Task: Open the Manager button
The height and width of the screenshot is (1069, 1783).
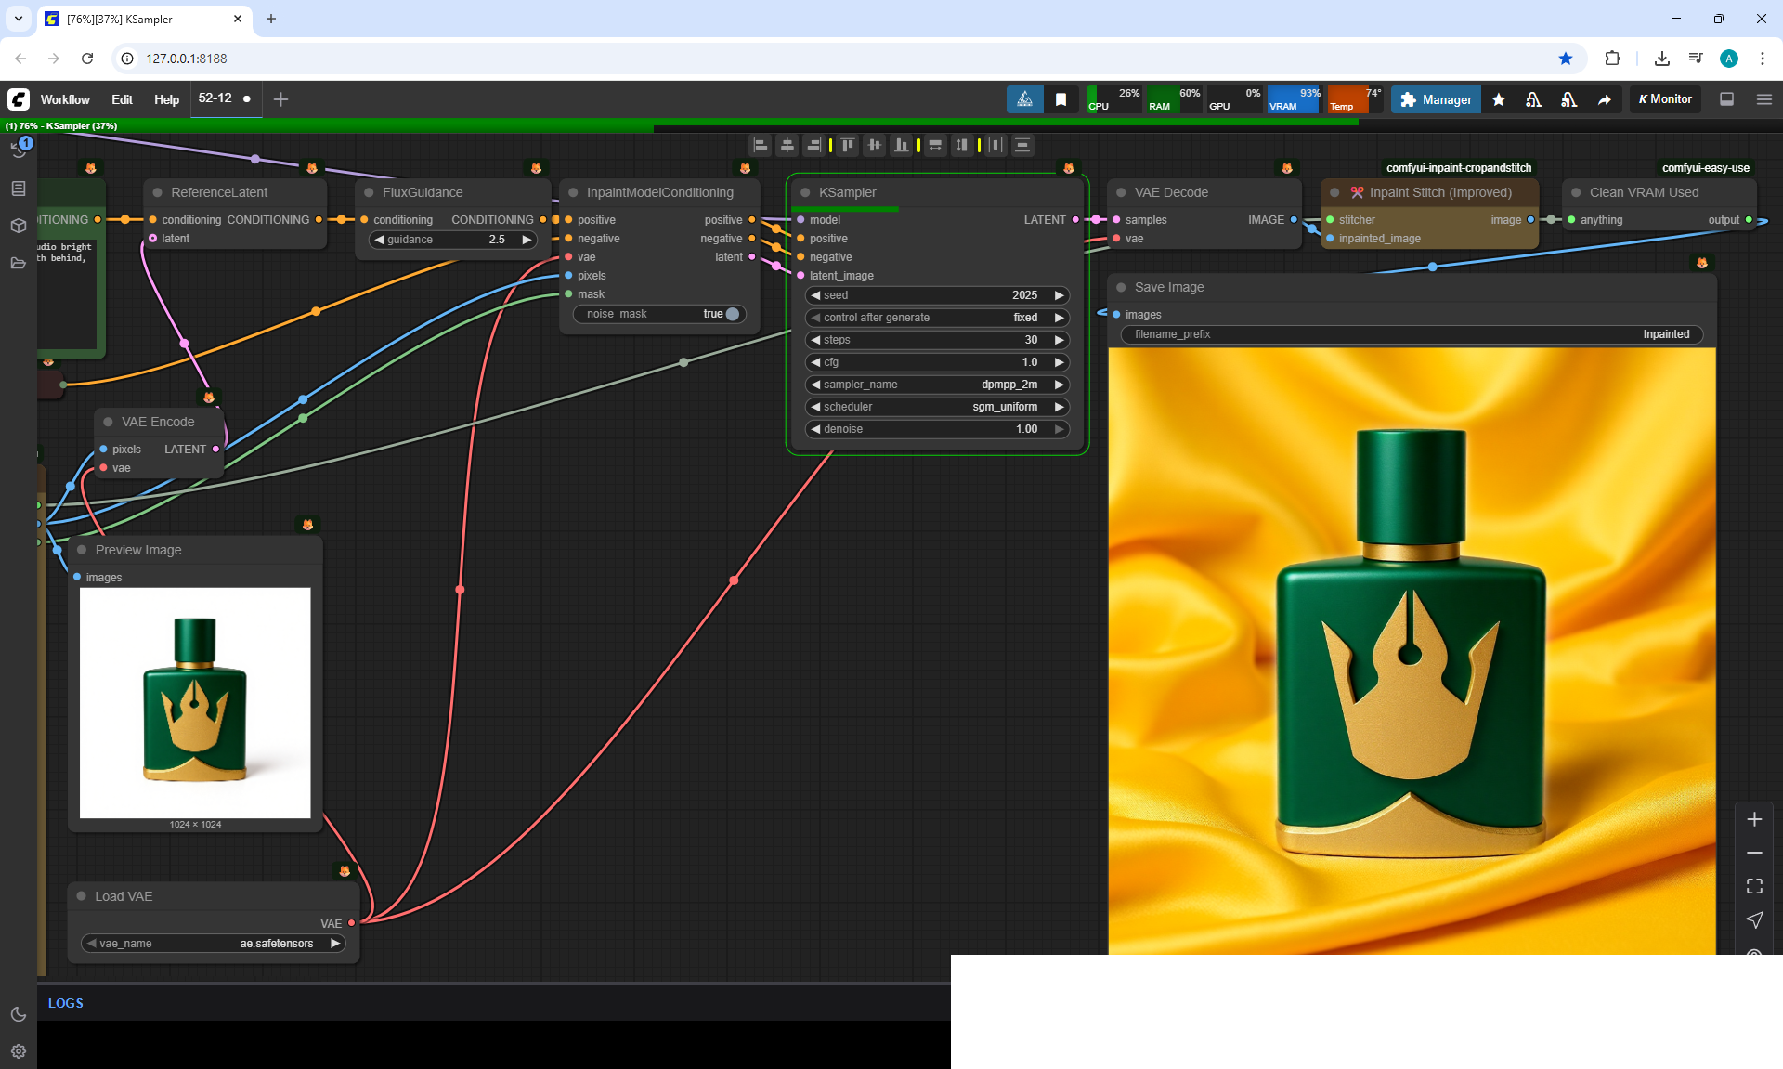Action: click(x=1436, y=99)
